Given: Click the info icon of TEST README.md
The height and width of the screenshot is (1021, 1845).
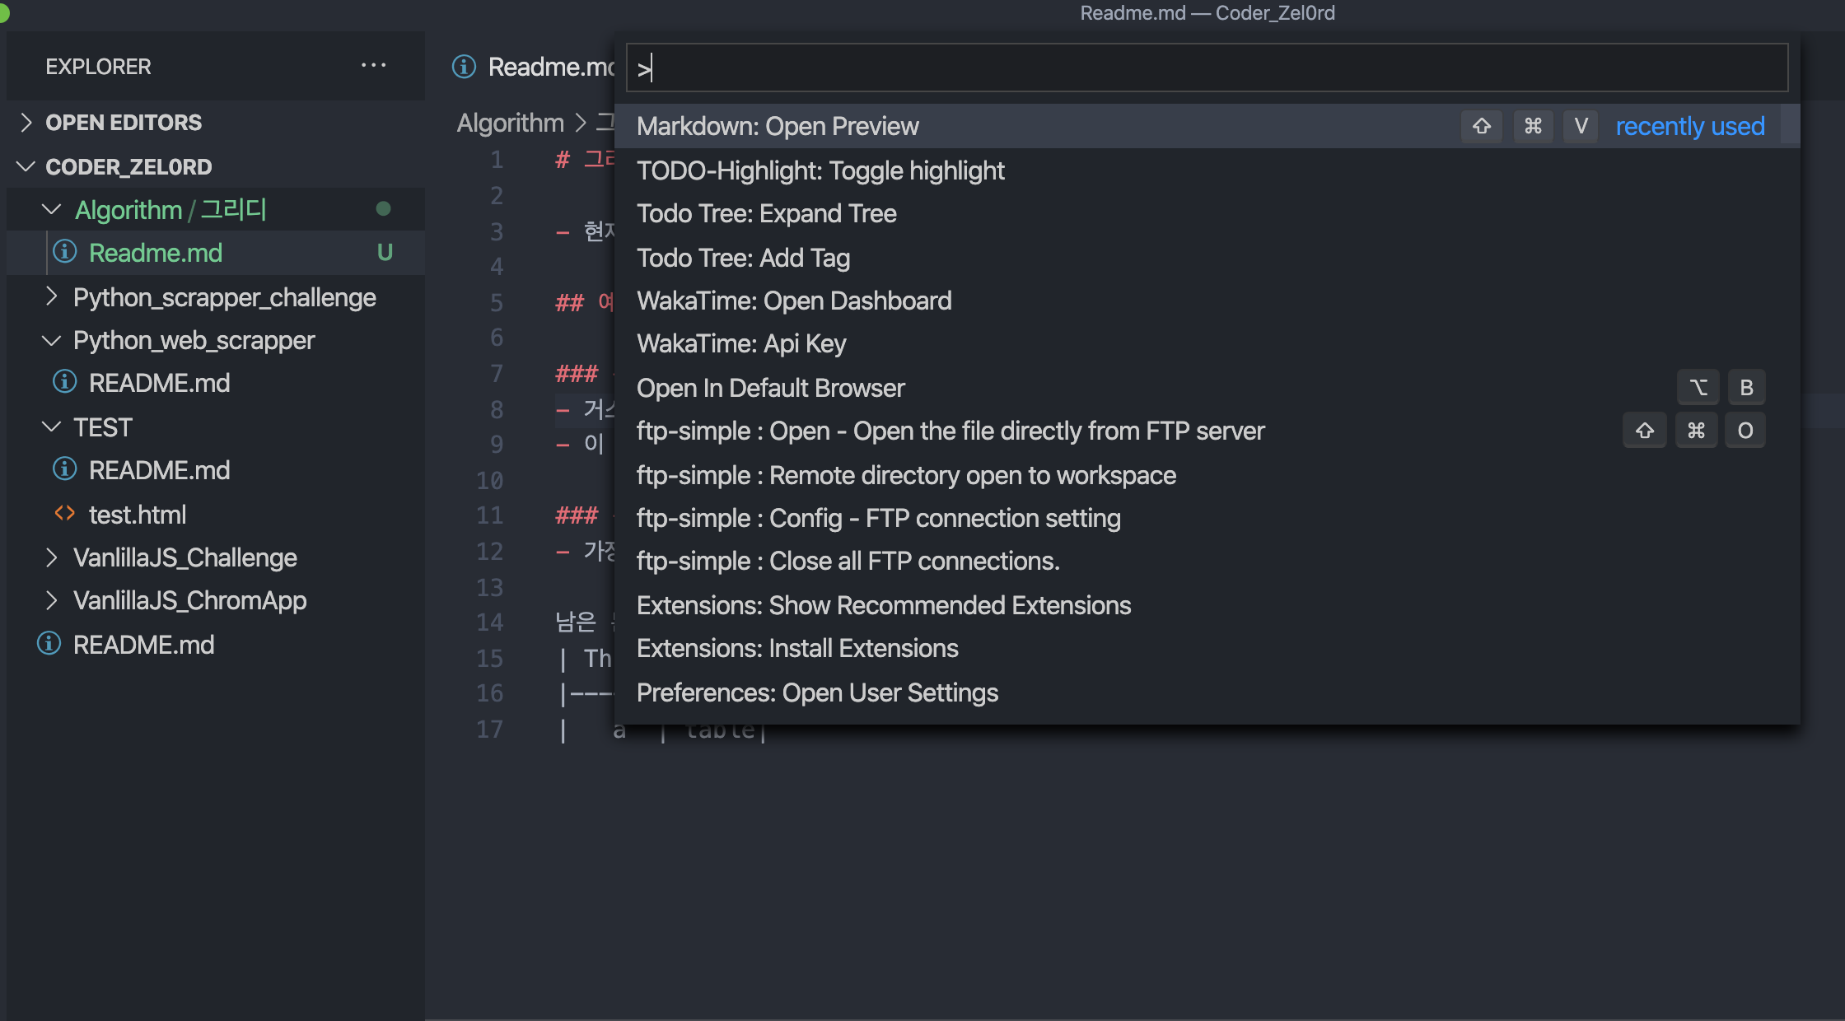Looking at the screenshot, I should [64, 470].
